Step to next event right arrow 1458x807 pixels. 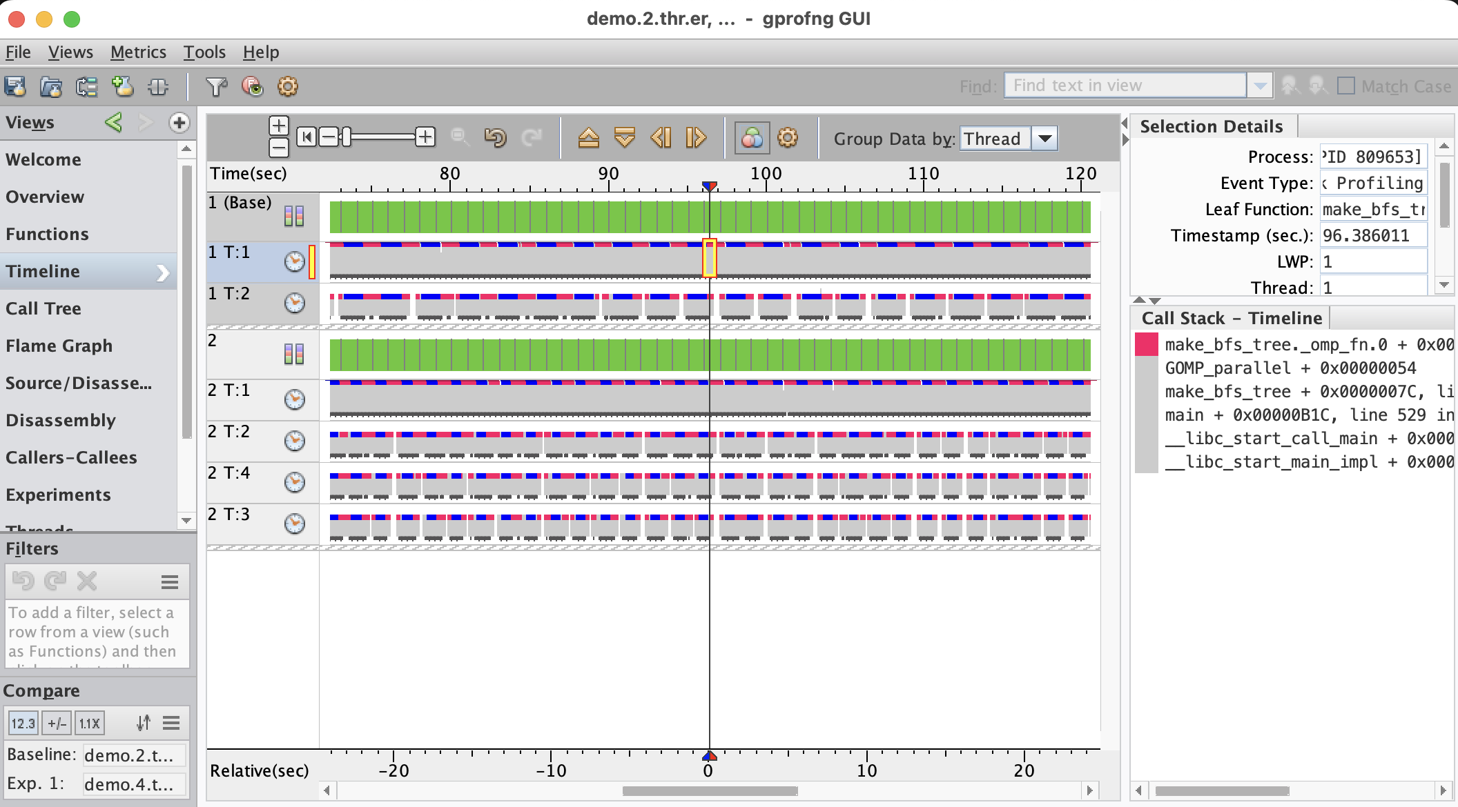pyautogui.click(x=695, y=138)
